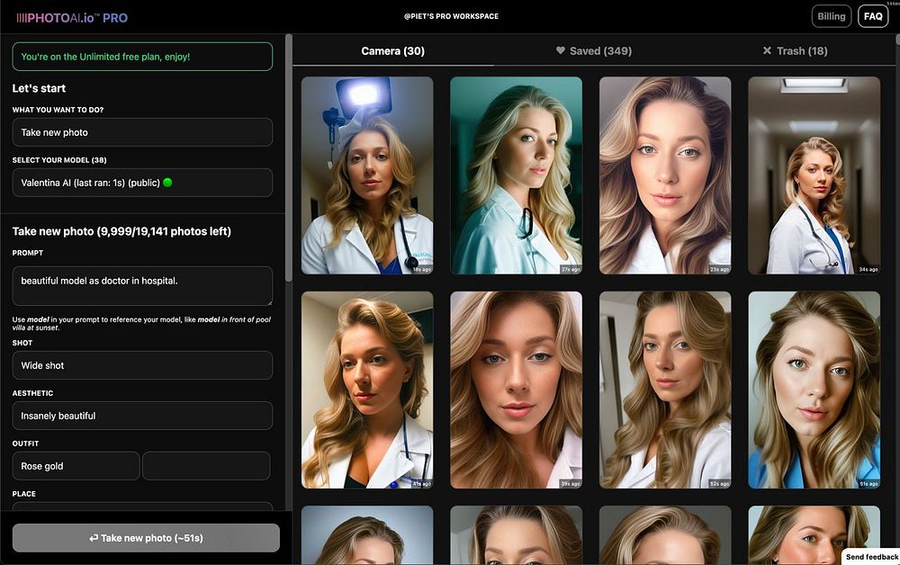Click the 'photos left' counter heading
The height and width of the screenshot is (565, 900).
click(x=121, y=231)
